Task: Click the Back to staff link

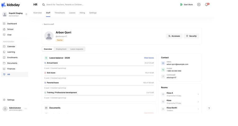Action: coord(48,24)
